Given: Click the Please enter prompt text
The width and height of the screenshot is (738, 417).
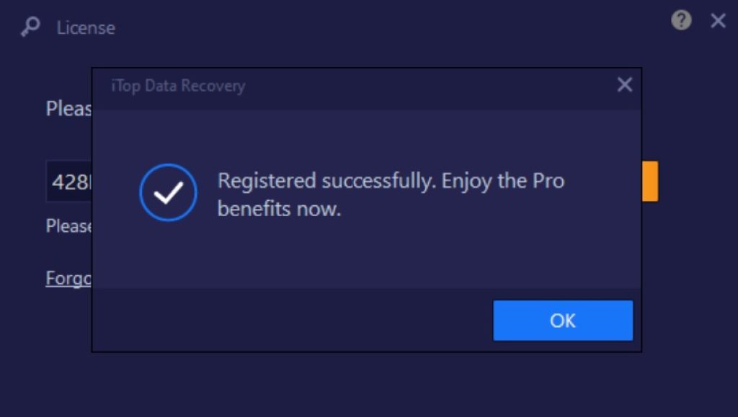Looking at the screenshot, I should click(x=68, y=108).
